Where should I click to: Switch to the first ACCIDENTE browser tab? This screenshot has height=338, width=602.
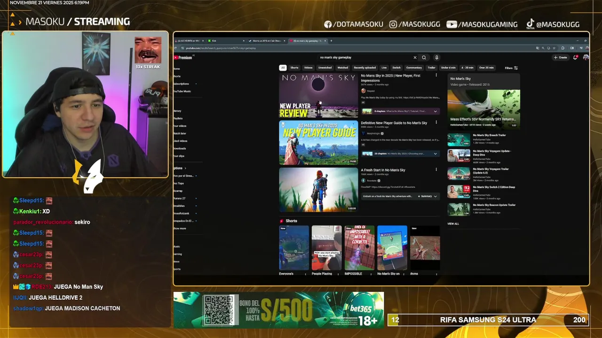190,41
